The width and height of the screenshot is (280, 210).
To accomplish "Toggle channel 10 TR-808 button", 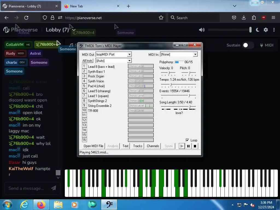I will tap(84, 110).
